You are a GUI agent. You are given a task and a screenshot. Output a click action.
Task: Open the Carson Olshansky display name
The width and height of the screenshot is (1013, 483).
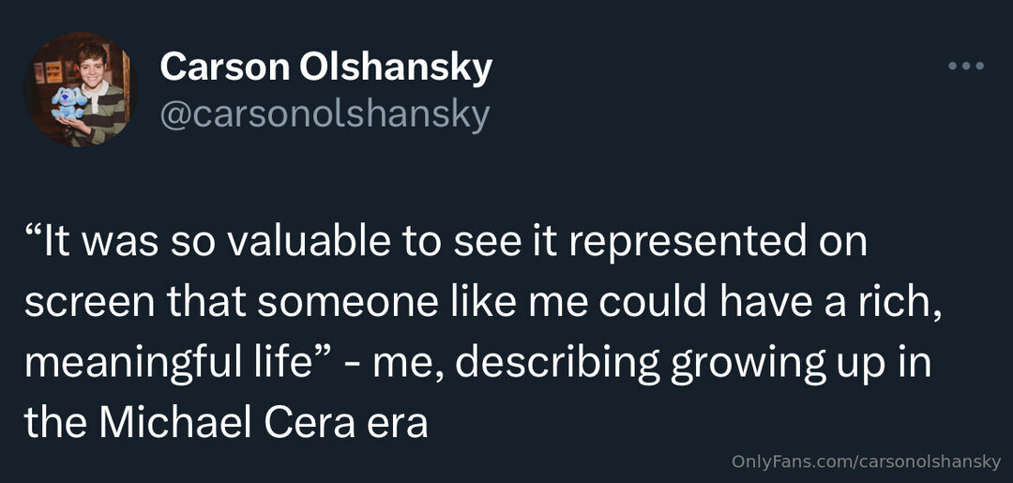click(325, 67)
